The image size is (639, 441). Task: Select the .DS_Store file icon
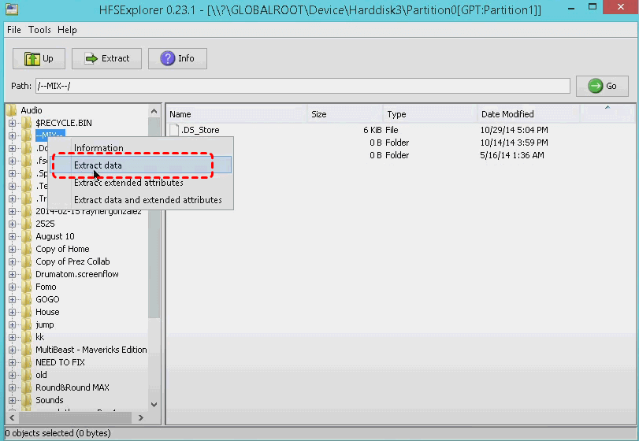pos(175,130)
